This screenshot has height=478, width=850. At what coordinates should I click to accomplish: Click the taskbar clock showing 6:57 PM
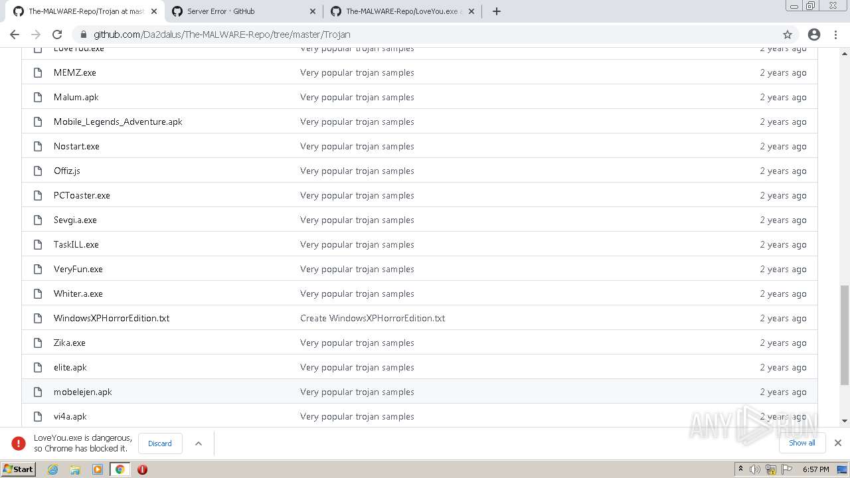pyautogui.click(x=816, y=469)
